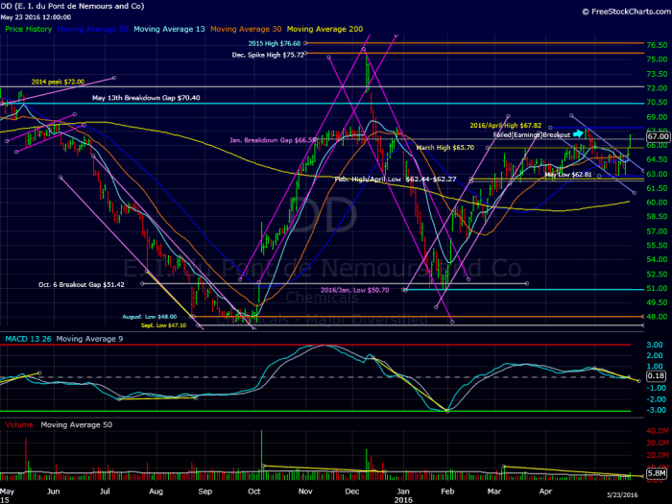The image size is (672, 504).
Task: Select the Moving Average 9 MACD label
Action: pyautogui.click(x=89, y=339)
